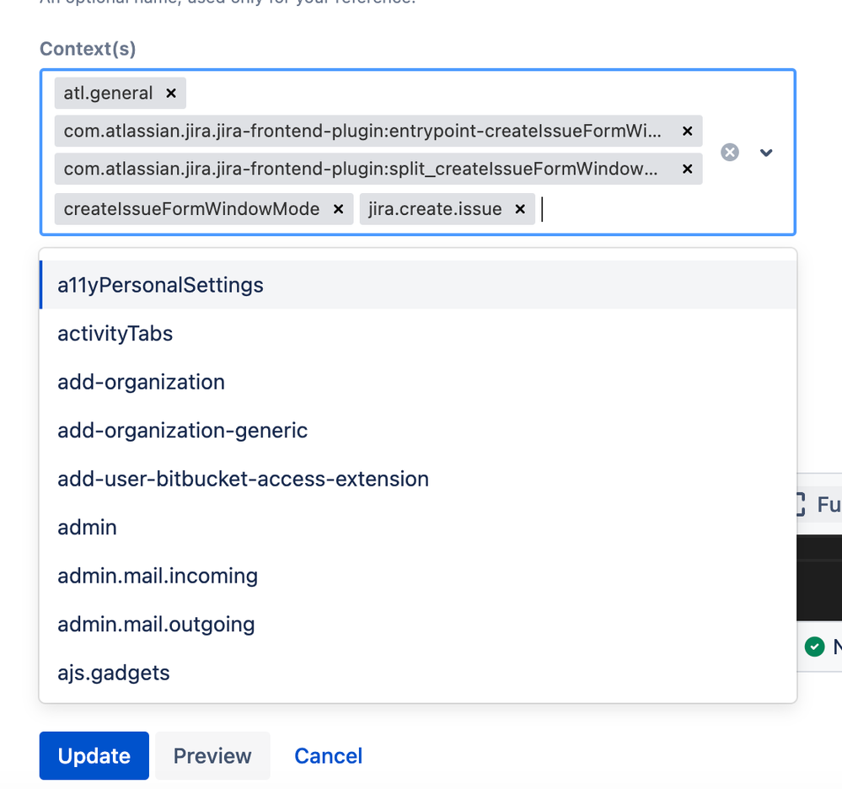Select admin.mail.incoming option
This screenshot has width=842, height=789.
click(x=418, y=576)
